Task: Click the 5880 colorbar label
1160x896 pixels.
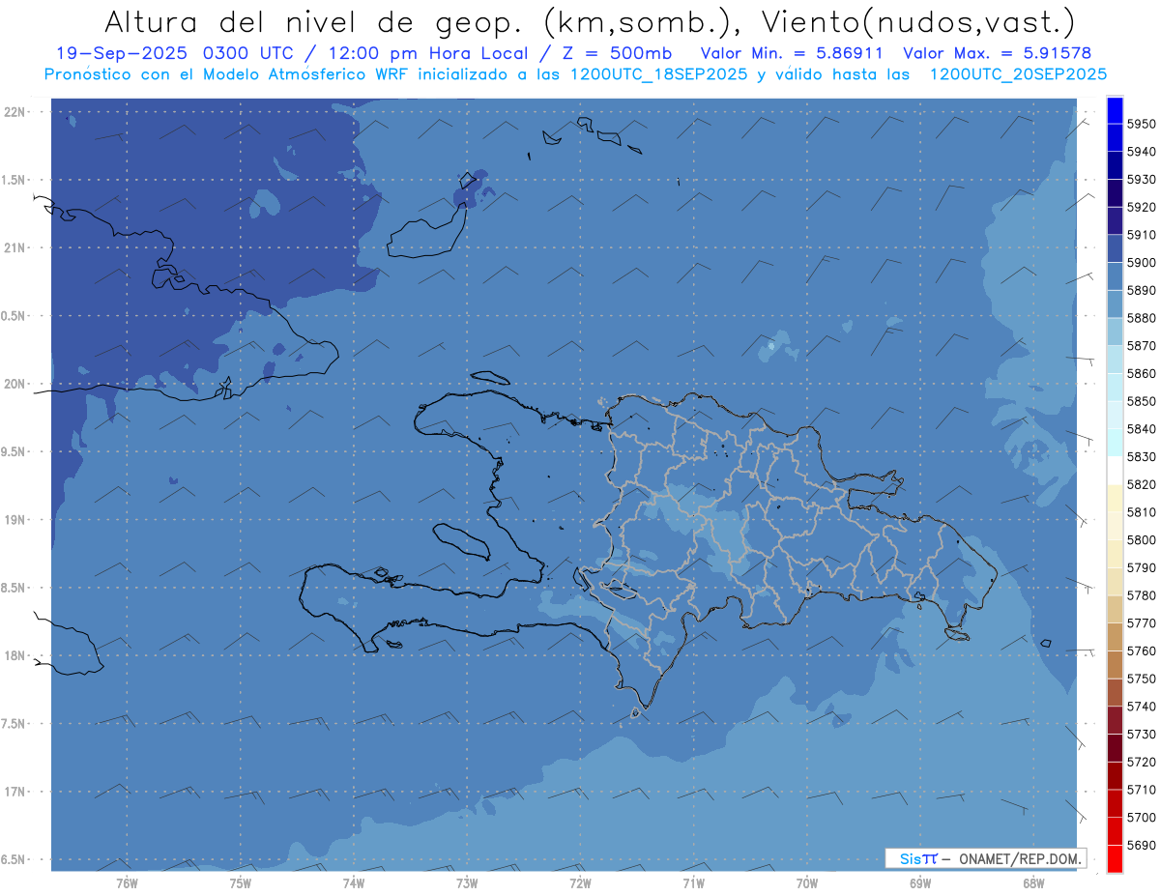Action: (x=1141, y=318)
